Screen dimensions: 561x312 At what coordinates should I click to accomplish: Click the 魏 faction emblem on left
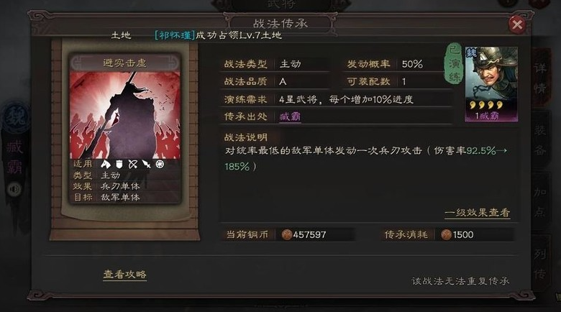click(16, 118)
